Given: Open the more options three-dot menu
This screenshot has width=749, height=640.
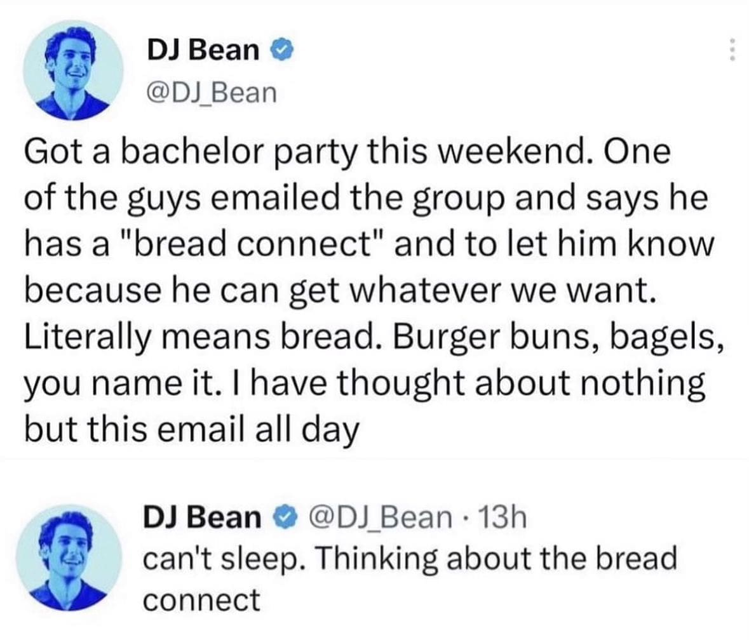Looking at the screenshot, I should point(732,50).
